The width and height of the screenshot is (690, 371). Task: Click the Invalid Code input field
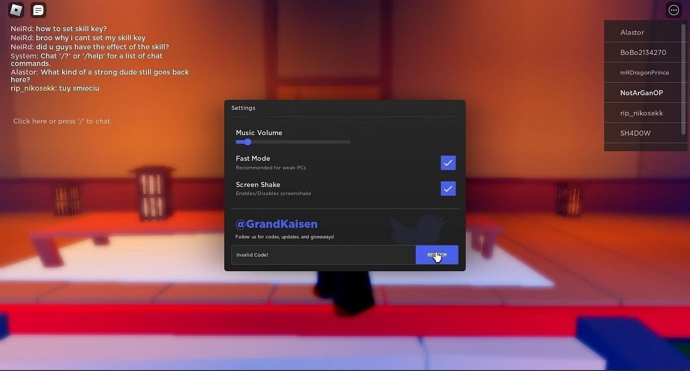[323, 255]
